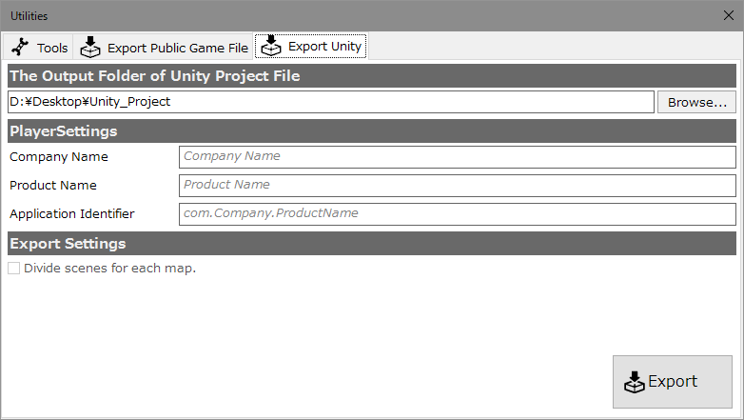Click the Company Name label
Image resolution: width=744 pixels, height=420 pixels.
(59, 157)
